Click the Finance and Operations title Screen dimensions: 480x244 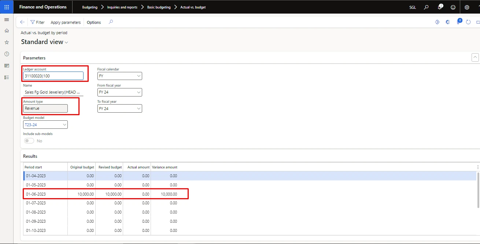[x=43, y=7]
